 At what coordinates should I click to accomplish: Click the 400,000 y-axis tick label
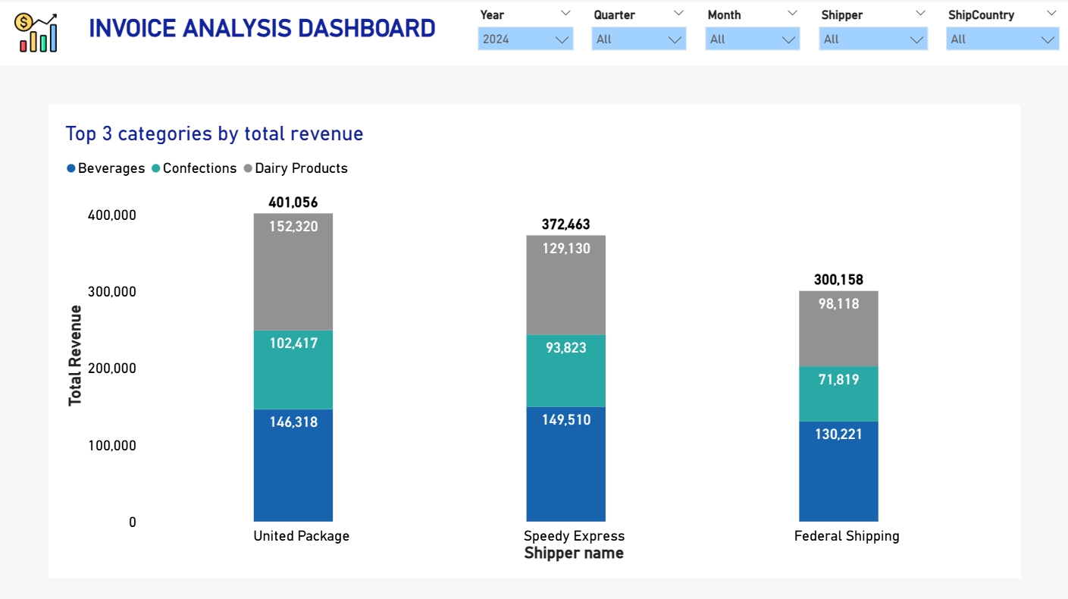[112, 215]
